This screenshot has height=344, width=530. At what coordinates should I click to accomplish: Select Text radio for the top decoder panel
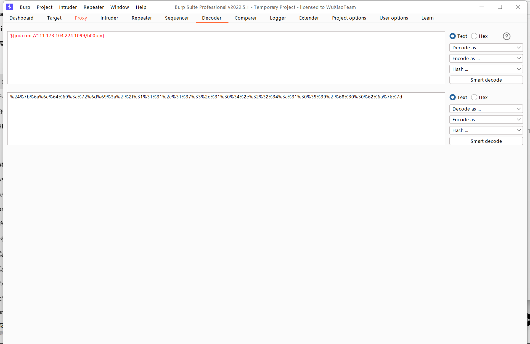(x=453, y=36)
